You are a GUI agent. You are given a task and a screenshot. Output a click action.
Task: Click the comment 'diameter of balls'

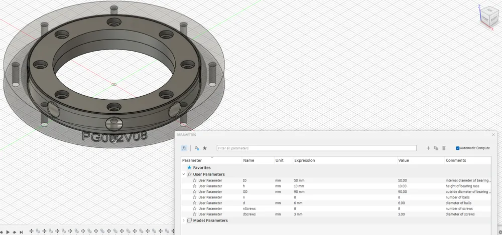tap(458, 203)
